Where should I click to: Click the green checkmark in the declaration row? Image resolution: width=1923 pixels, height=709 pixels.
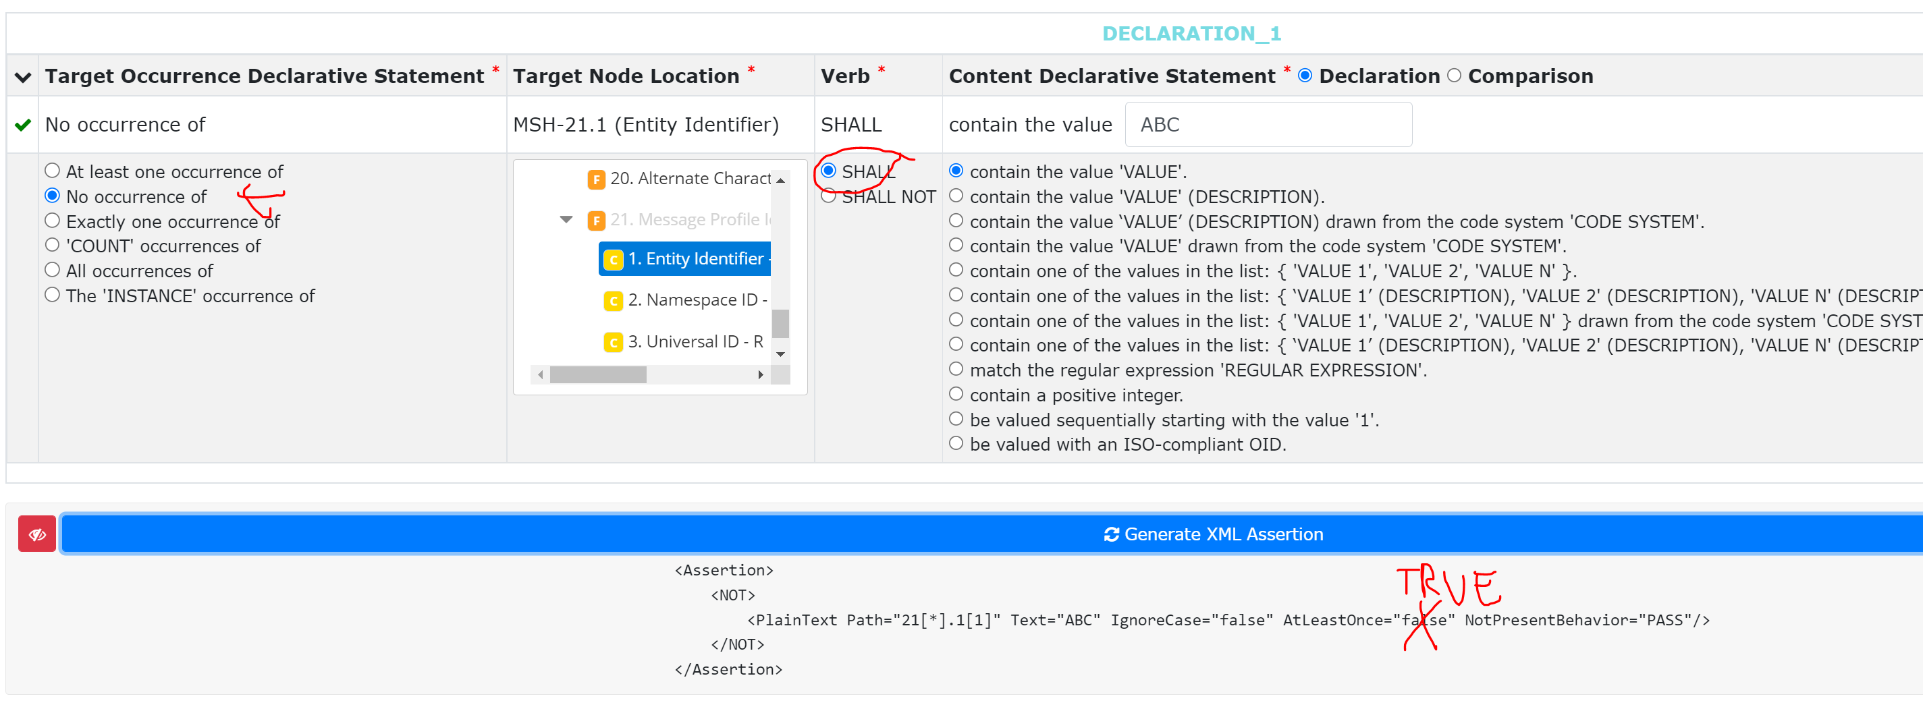[x=22, y=125]
